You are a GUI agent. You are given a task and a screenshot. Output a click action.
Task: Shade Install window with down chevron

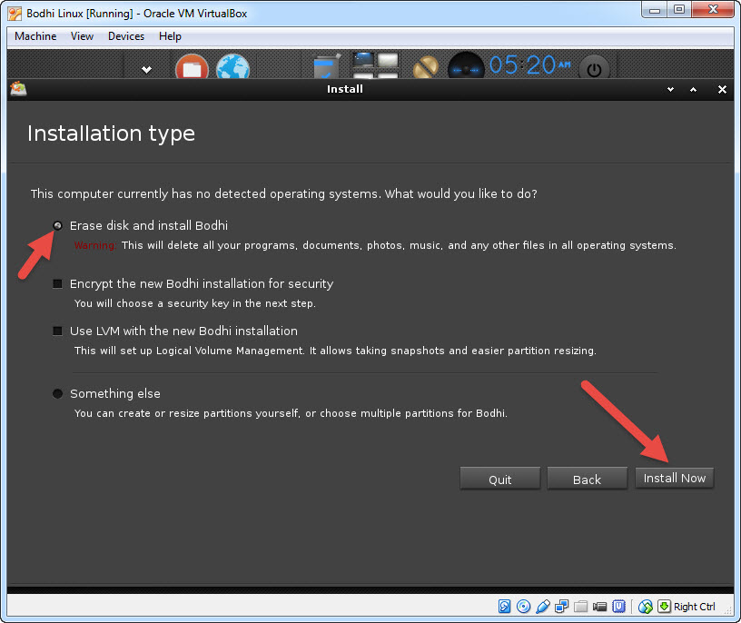point(670,89)
